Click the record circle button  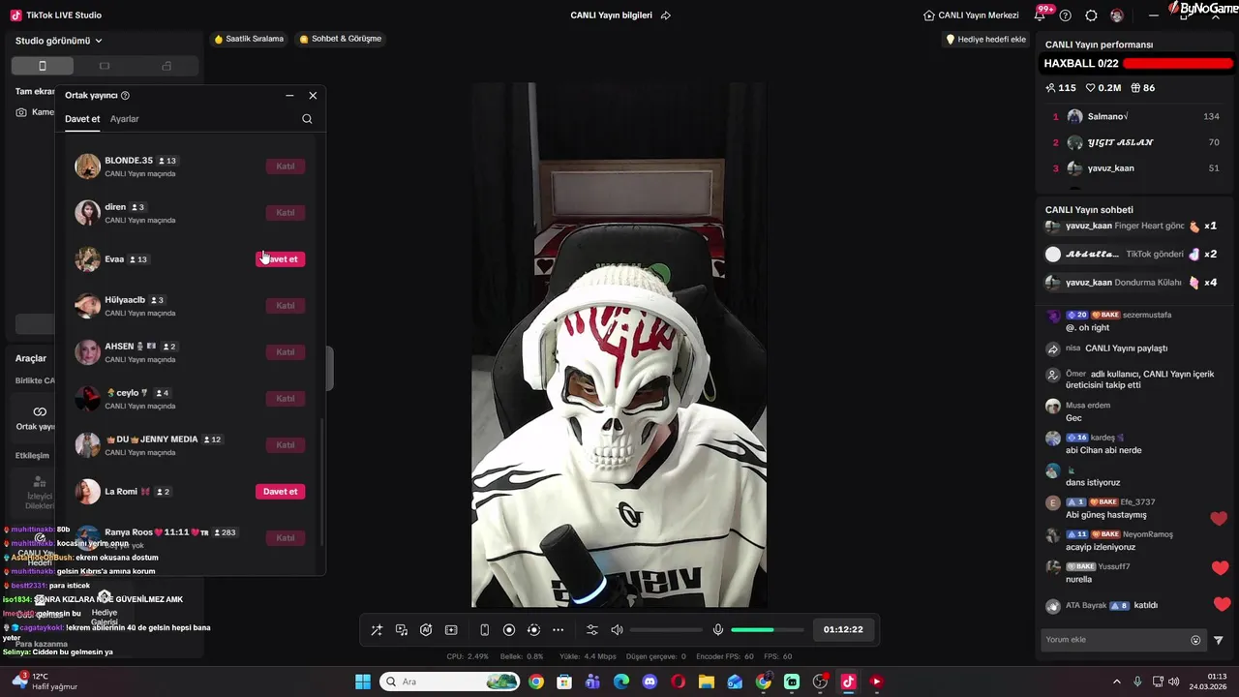coord(509,630)
